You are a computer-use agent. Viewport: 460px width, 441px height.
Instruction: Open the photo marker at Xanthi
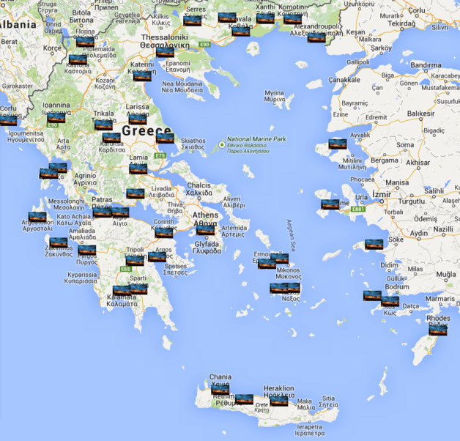pos(265,18)
